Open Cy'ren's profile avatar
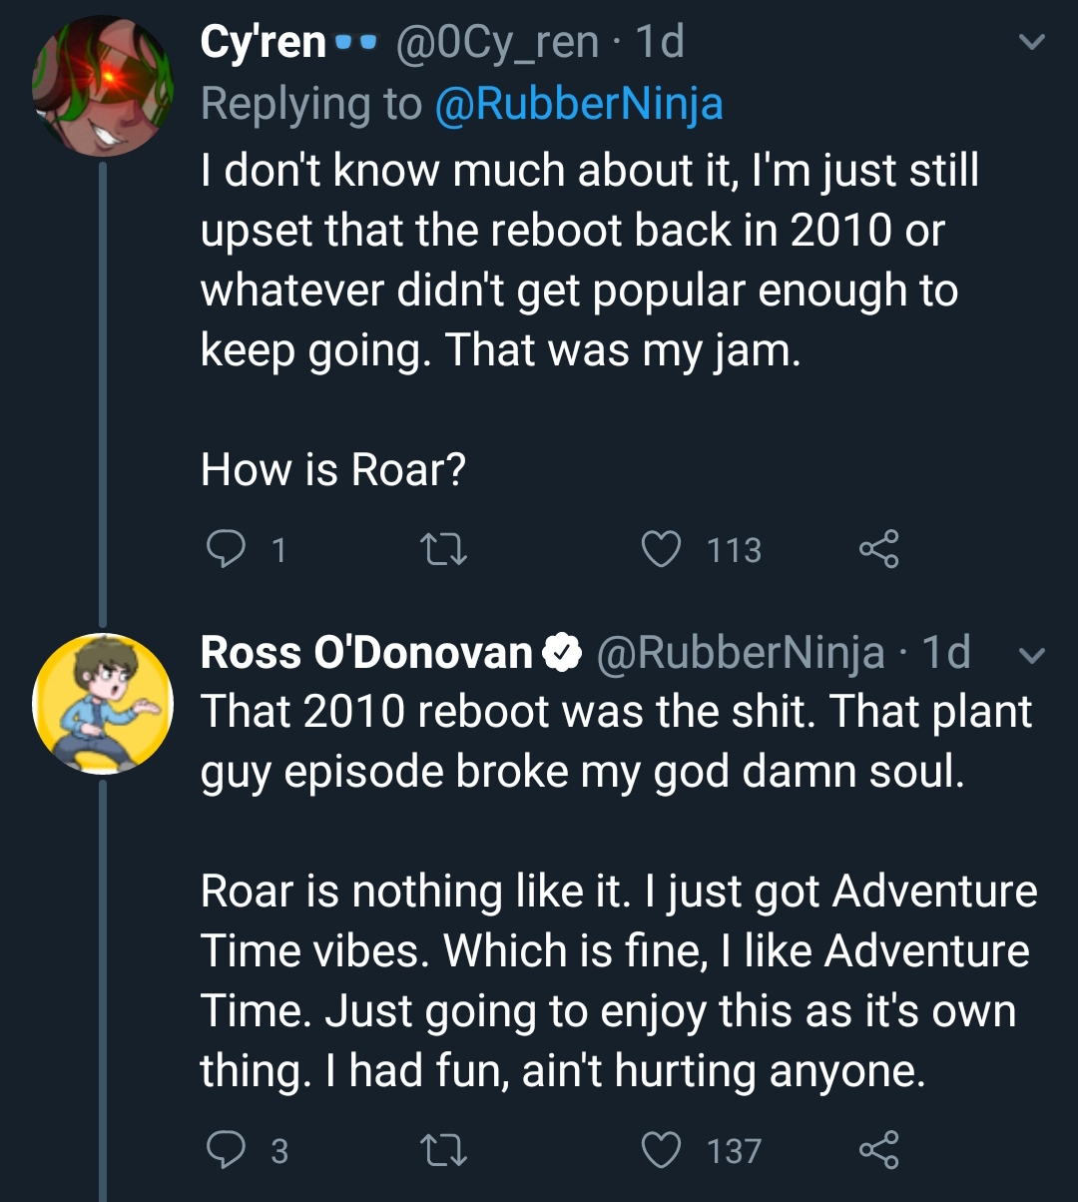1078x1202 pixels. [x=104, y=86]
